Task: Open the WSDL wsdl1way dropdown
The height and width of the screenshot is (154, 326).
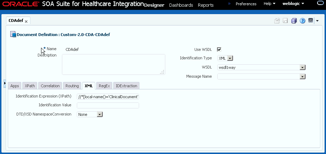Action: (303, 67)
